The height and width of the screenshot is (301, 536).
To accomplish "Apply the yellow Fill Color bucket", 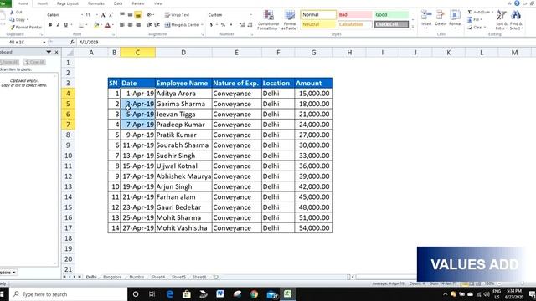I will coord(96,25).
